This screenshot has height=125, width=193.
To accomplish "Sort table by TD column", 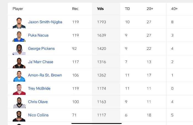I will point(127,9).
